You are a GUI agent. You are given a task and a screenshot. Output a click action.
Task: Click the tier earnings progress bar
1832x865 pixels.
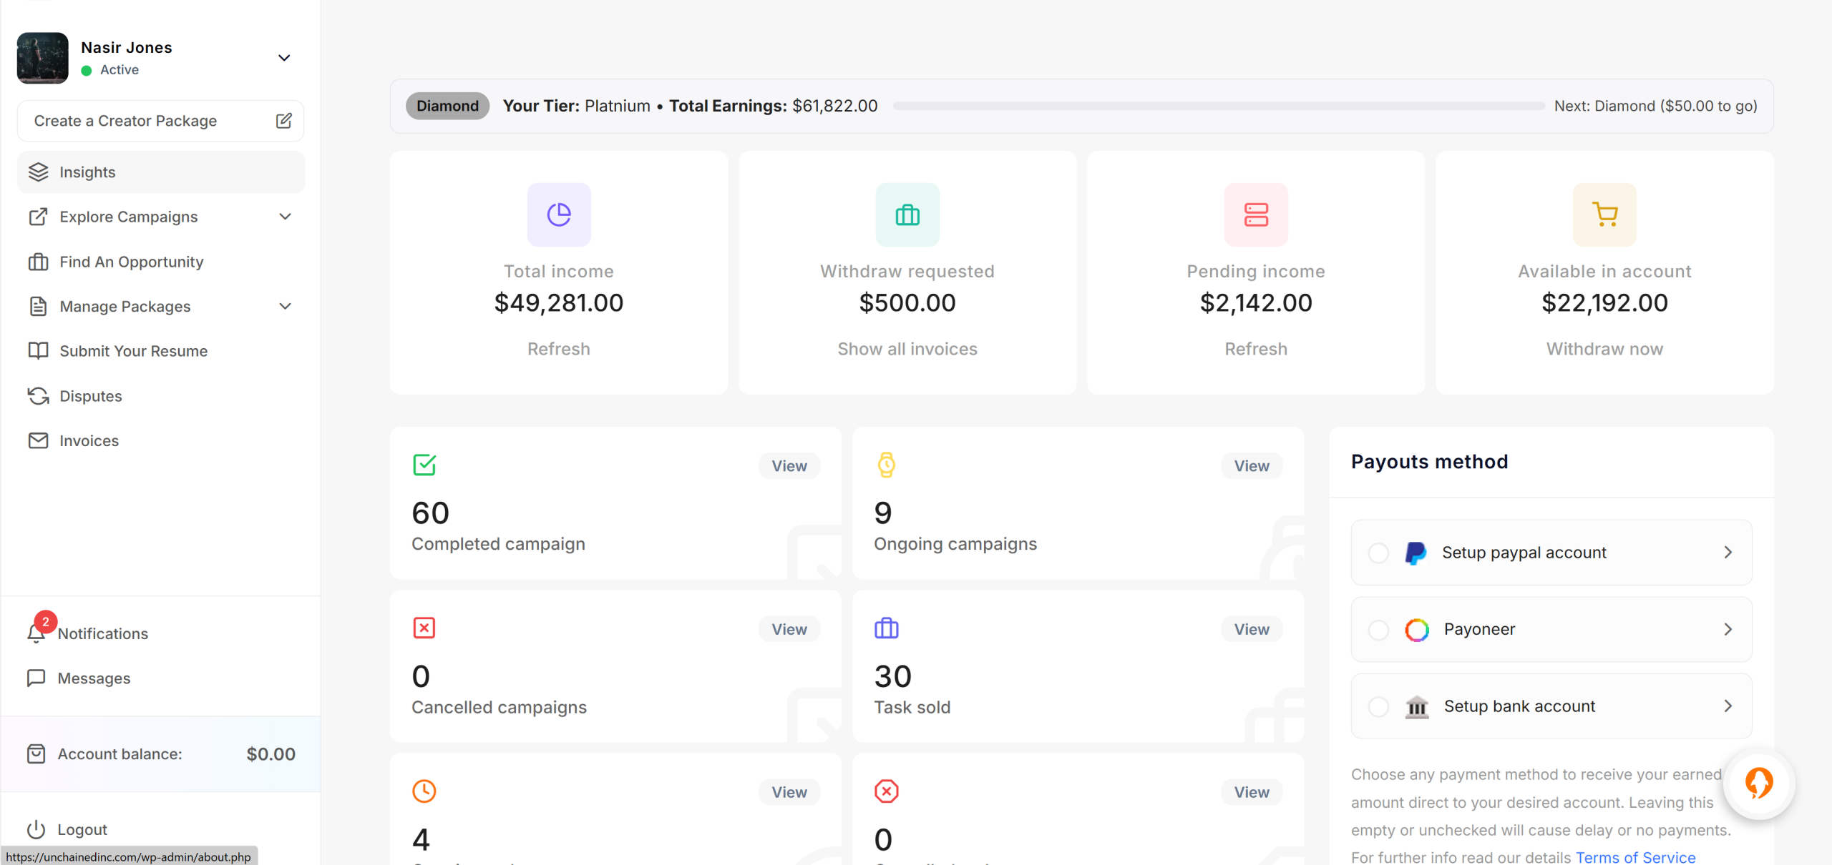coord(1218,106)
